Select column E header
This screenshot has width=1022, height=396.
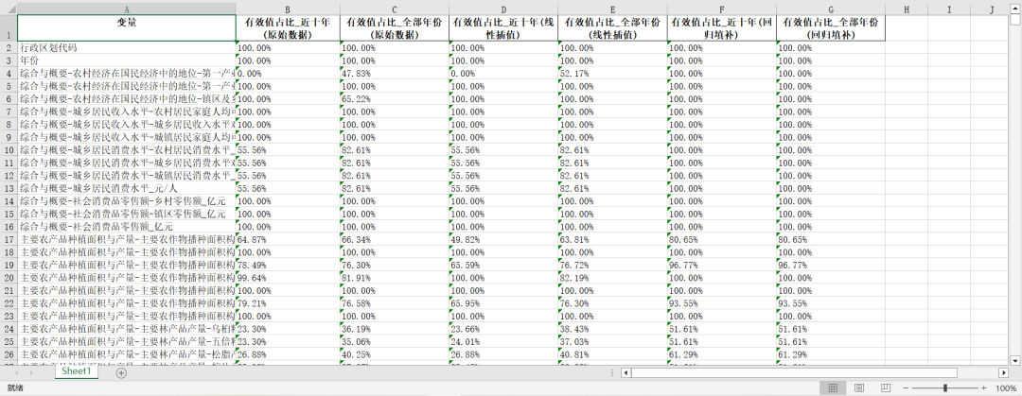pyautogui.click(x=612, y=9)
